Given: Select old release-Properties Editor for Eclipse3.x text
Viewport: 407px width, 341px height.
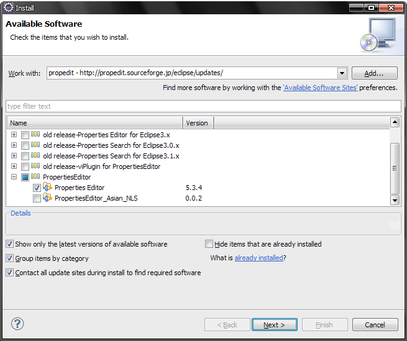Looking at the screenshot, I should coord(106,135).
